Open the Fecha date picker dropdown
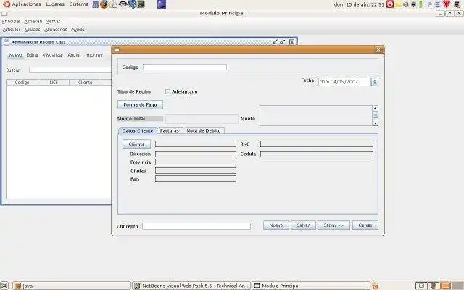Screen dimensions: 464x290 point(375,82)
